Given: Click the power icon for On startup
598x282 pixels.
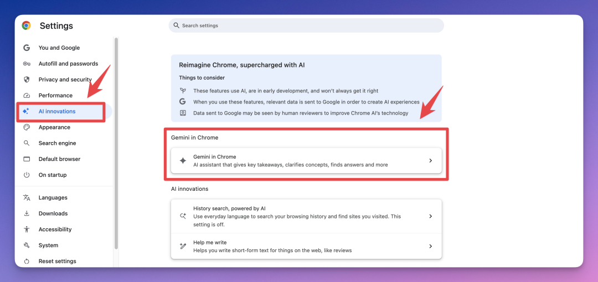Looking at the screenshot, I should (x=27, y=175).
